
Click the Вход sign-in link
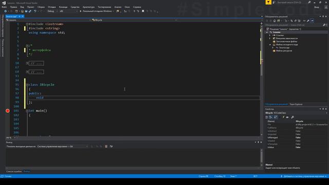click(317, 7)
